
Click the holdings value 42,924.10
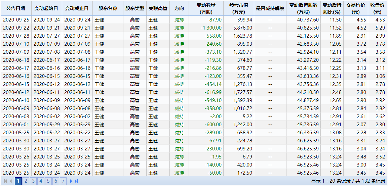click(308, 52)
